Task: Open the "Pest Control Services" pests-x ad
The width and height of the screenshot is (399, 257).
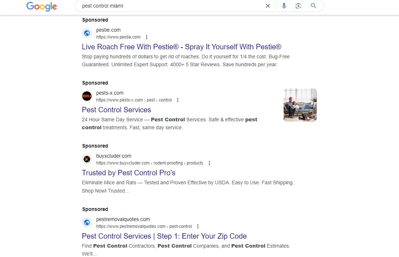Action: coord(116,110)
